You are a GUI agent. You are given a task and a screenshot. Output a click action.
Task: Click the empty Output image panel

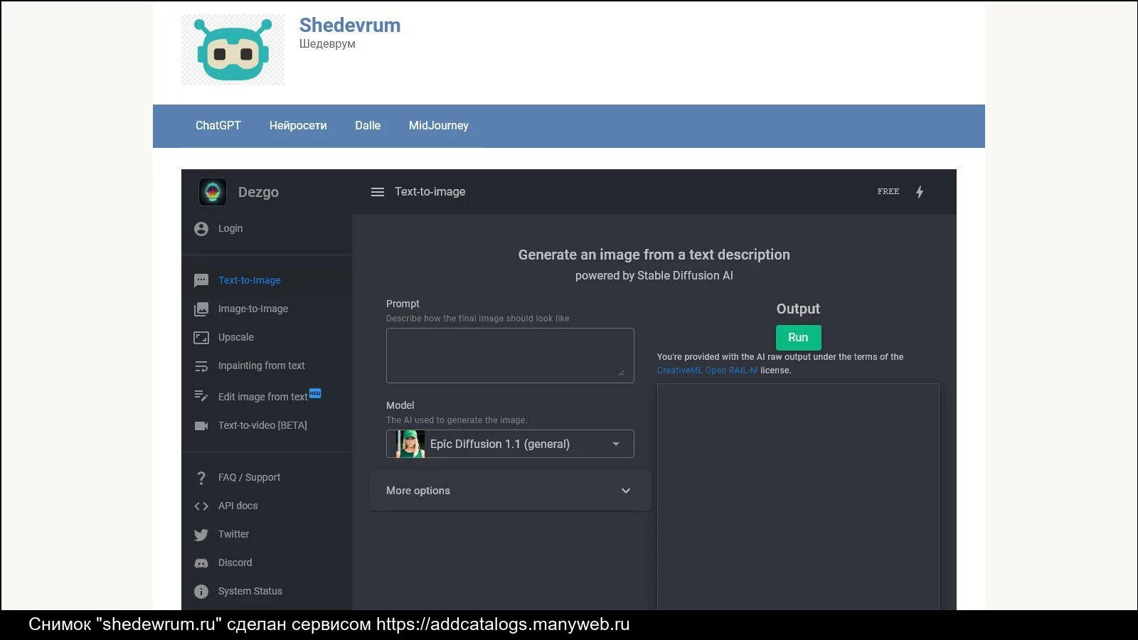(798, 496)
